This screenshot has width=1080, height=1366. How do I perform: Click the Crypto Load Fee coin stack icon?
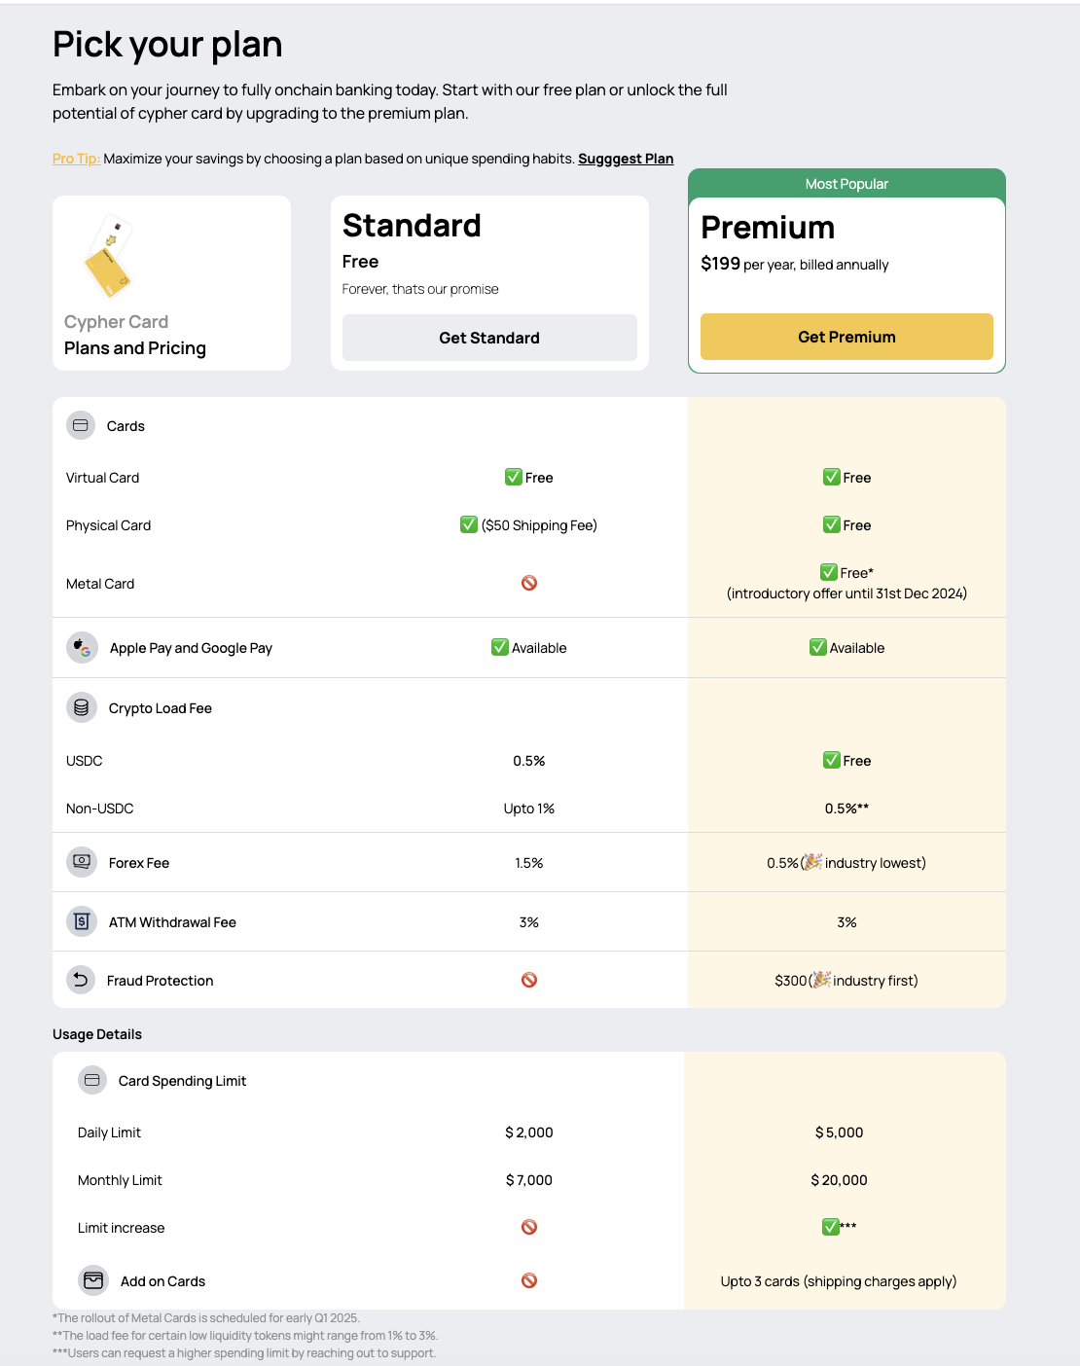[82, 707]
